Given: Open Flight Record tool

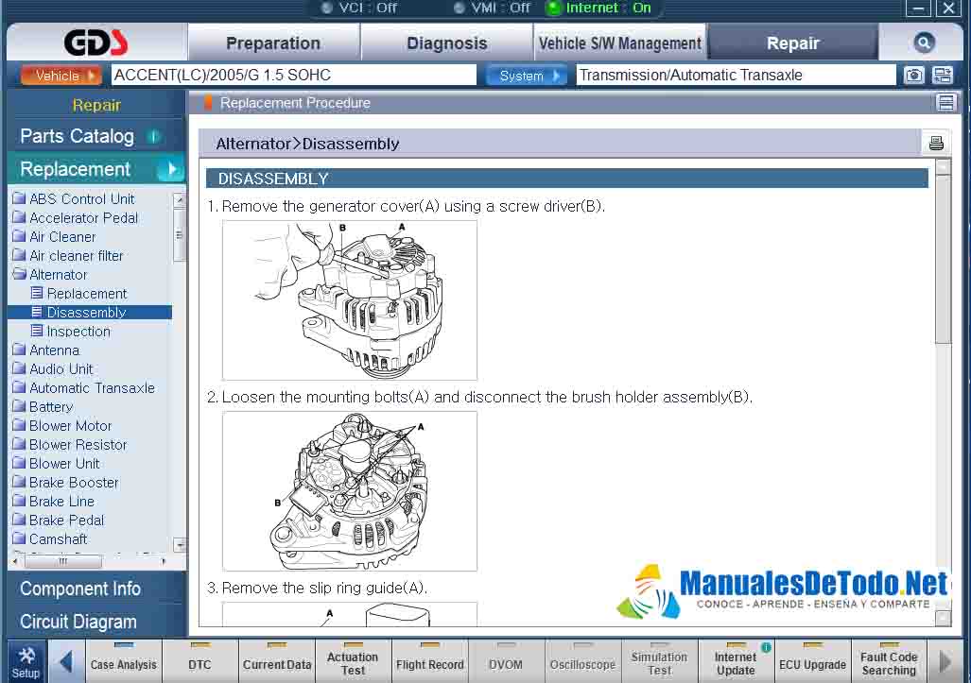Looking at the screenshot, I should click(x=430, y=662).
